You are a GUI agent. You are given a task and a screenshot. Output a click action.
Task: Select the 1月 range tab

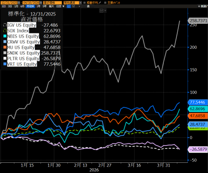(x=16, y=6)
